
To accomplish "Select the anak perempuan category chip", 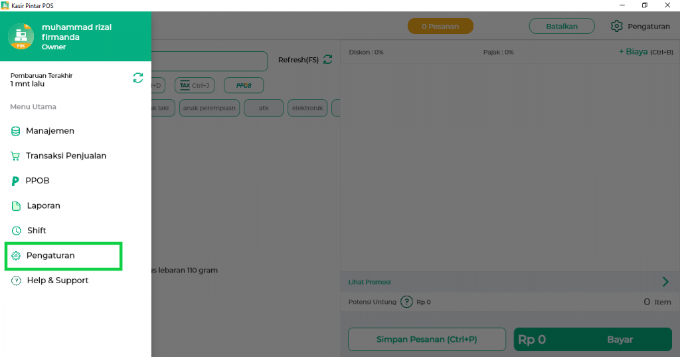I will 209,108.
